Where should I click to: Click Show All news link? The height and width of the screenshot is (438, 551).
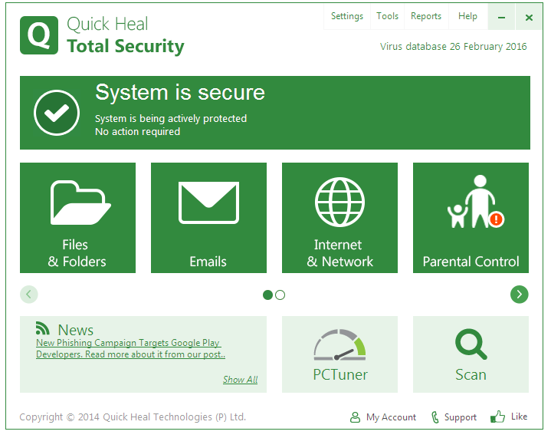tap(240, 380)
